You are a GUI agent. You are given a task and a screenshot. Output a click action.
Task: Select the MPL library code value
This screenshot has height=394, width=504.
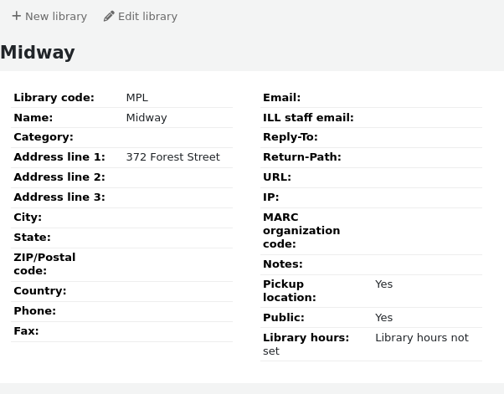pyautogui.click(x=136, y=98)
